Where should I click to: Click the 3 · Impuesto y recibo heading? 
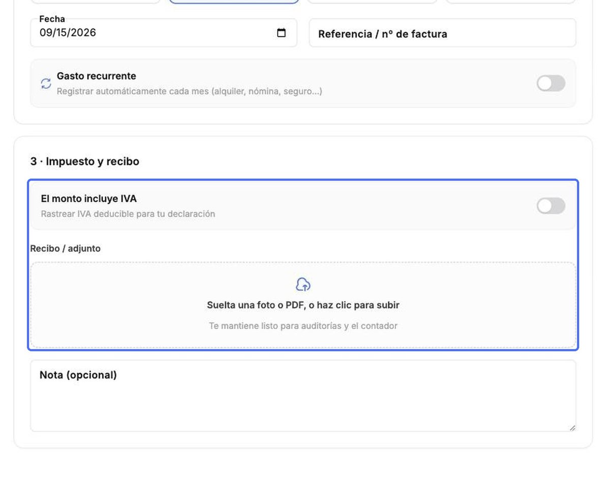click(x=85, y=161)
